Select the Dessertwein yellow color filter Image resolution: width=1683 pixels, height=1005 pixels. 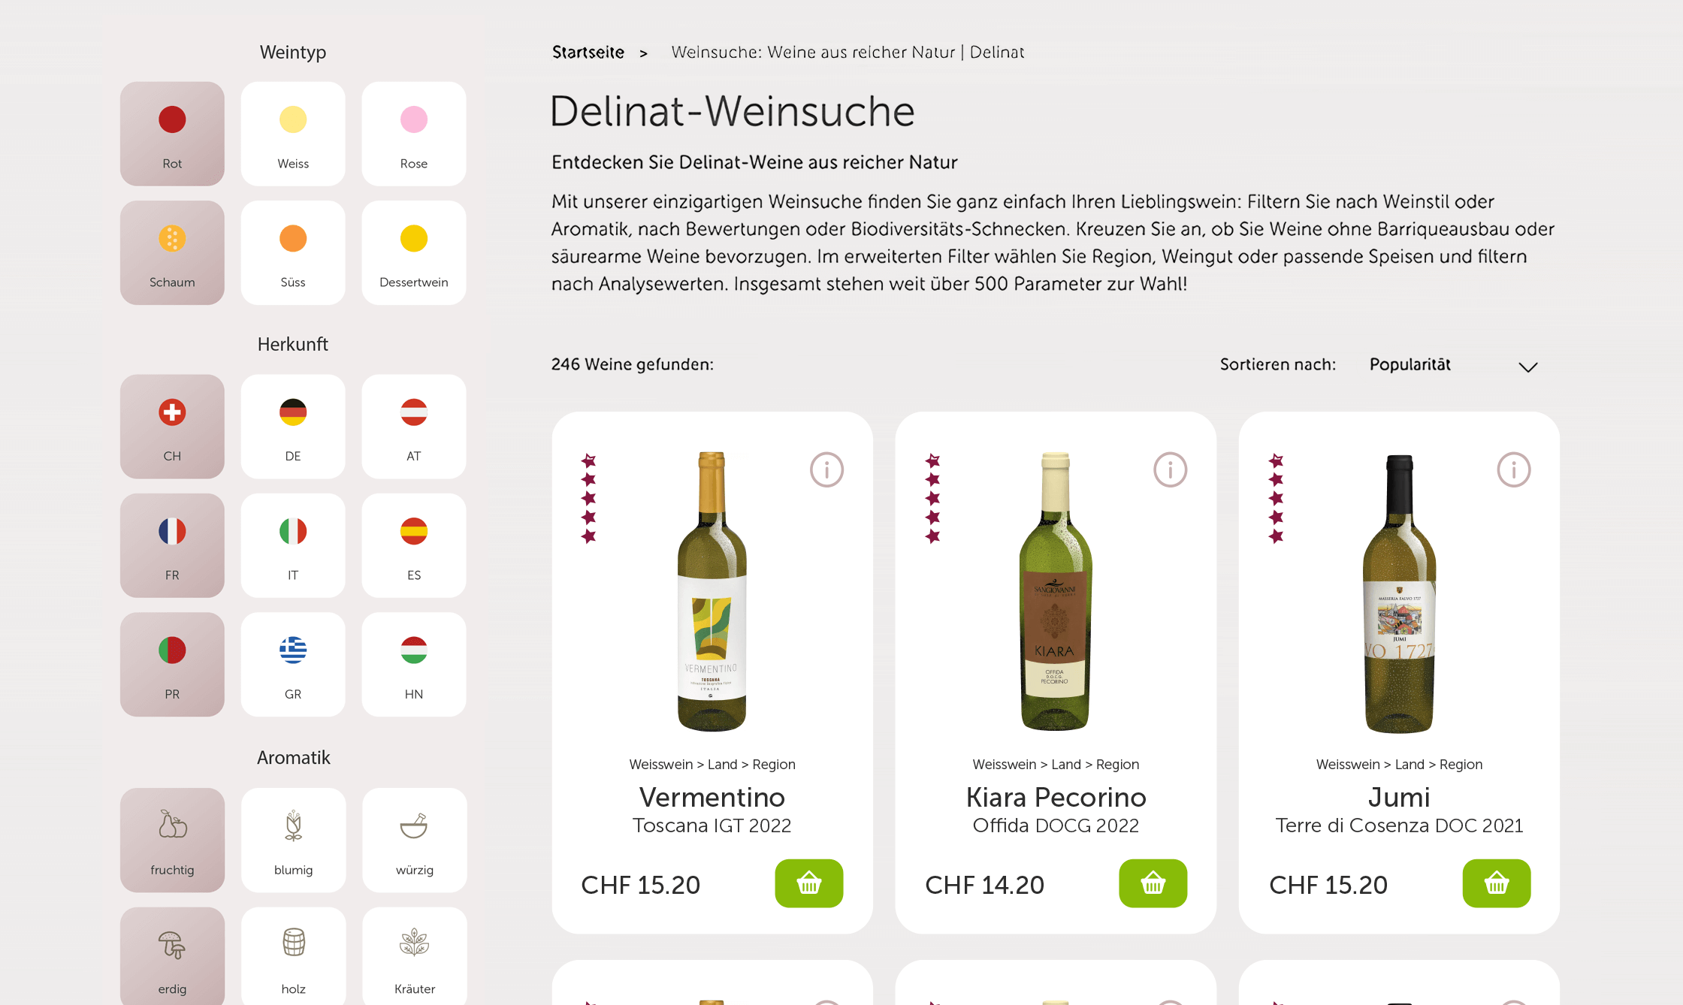[x=413, y=252]
